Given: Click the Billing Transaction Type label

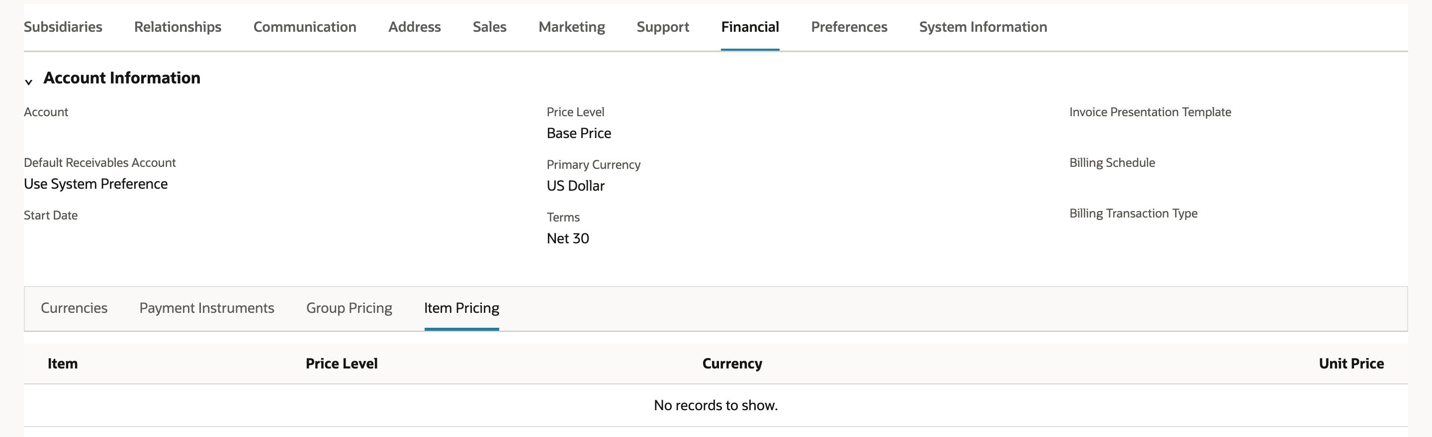Looking at the screenshot, I should [x=1134, y=213].
